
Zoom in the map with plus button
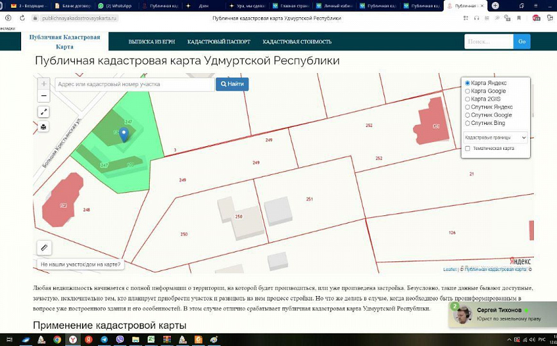44,84
